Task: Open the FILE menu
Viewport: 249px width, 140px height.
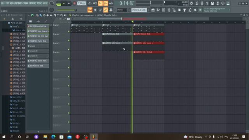Action: pyautogui.click(x=3, y=3)
